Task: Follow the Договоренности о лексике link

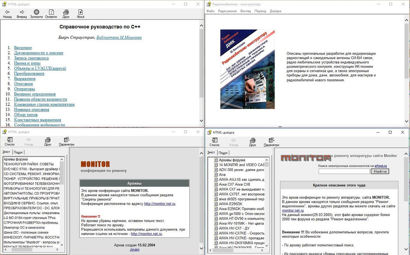Action: click(39, 53)
